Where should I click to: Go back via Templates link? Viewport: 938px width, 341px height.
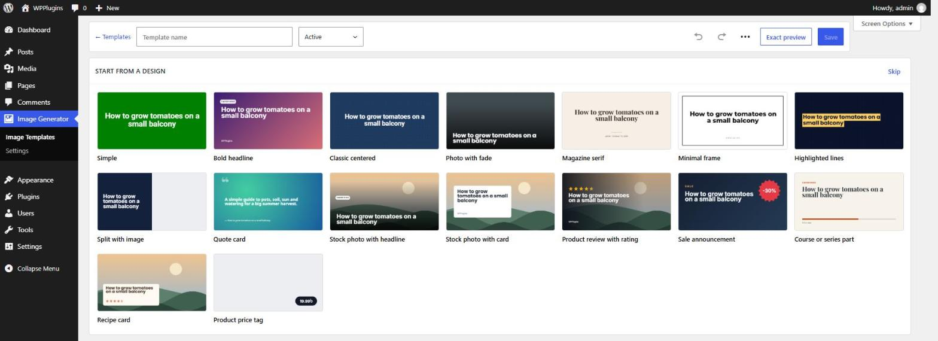113,37
